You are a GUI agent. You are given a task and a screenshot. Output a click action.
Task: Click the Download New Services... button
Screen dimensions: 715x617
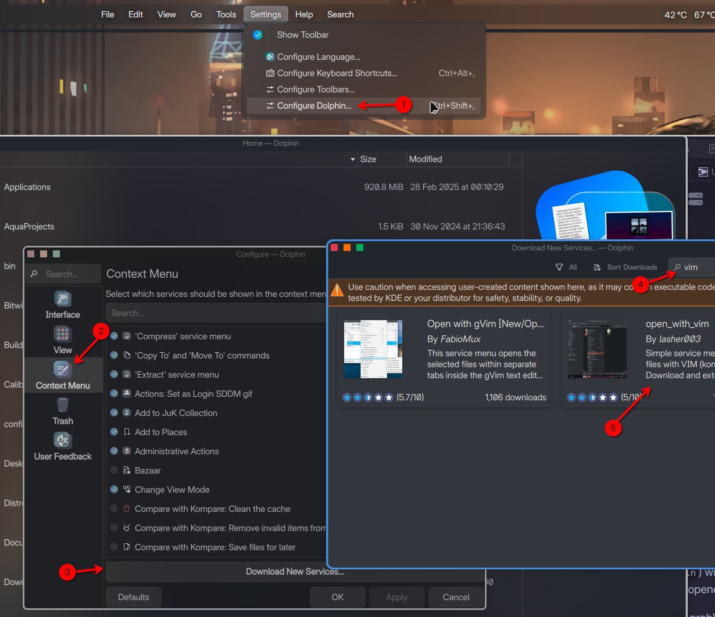pos(295,572)
